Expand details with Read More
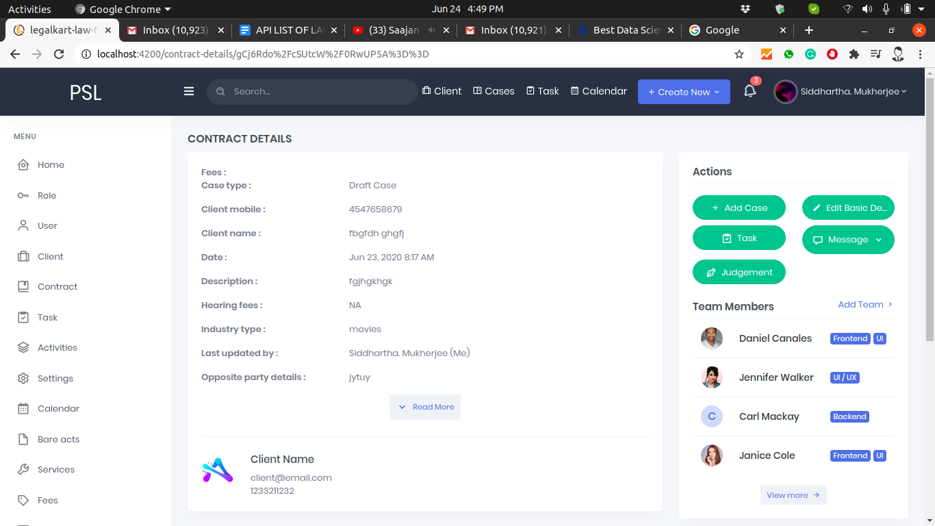This screenshot has width=935, height=526. [425, 407]
